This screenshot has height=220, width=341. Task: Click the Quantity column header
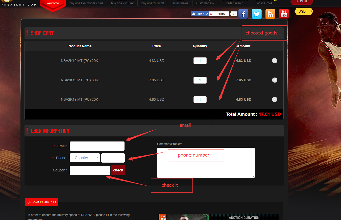pos(200,46)
